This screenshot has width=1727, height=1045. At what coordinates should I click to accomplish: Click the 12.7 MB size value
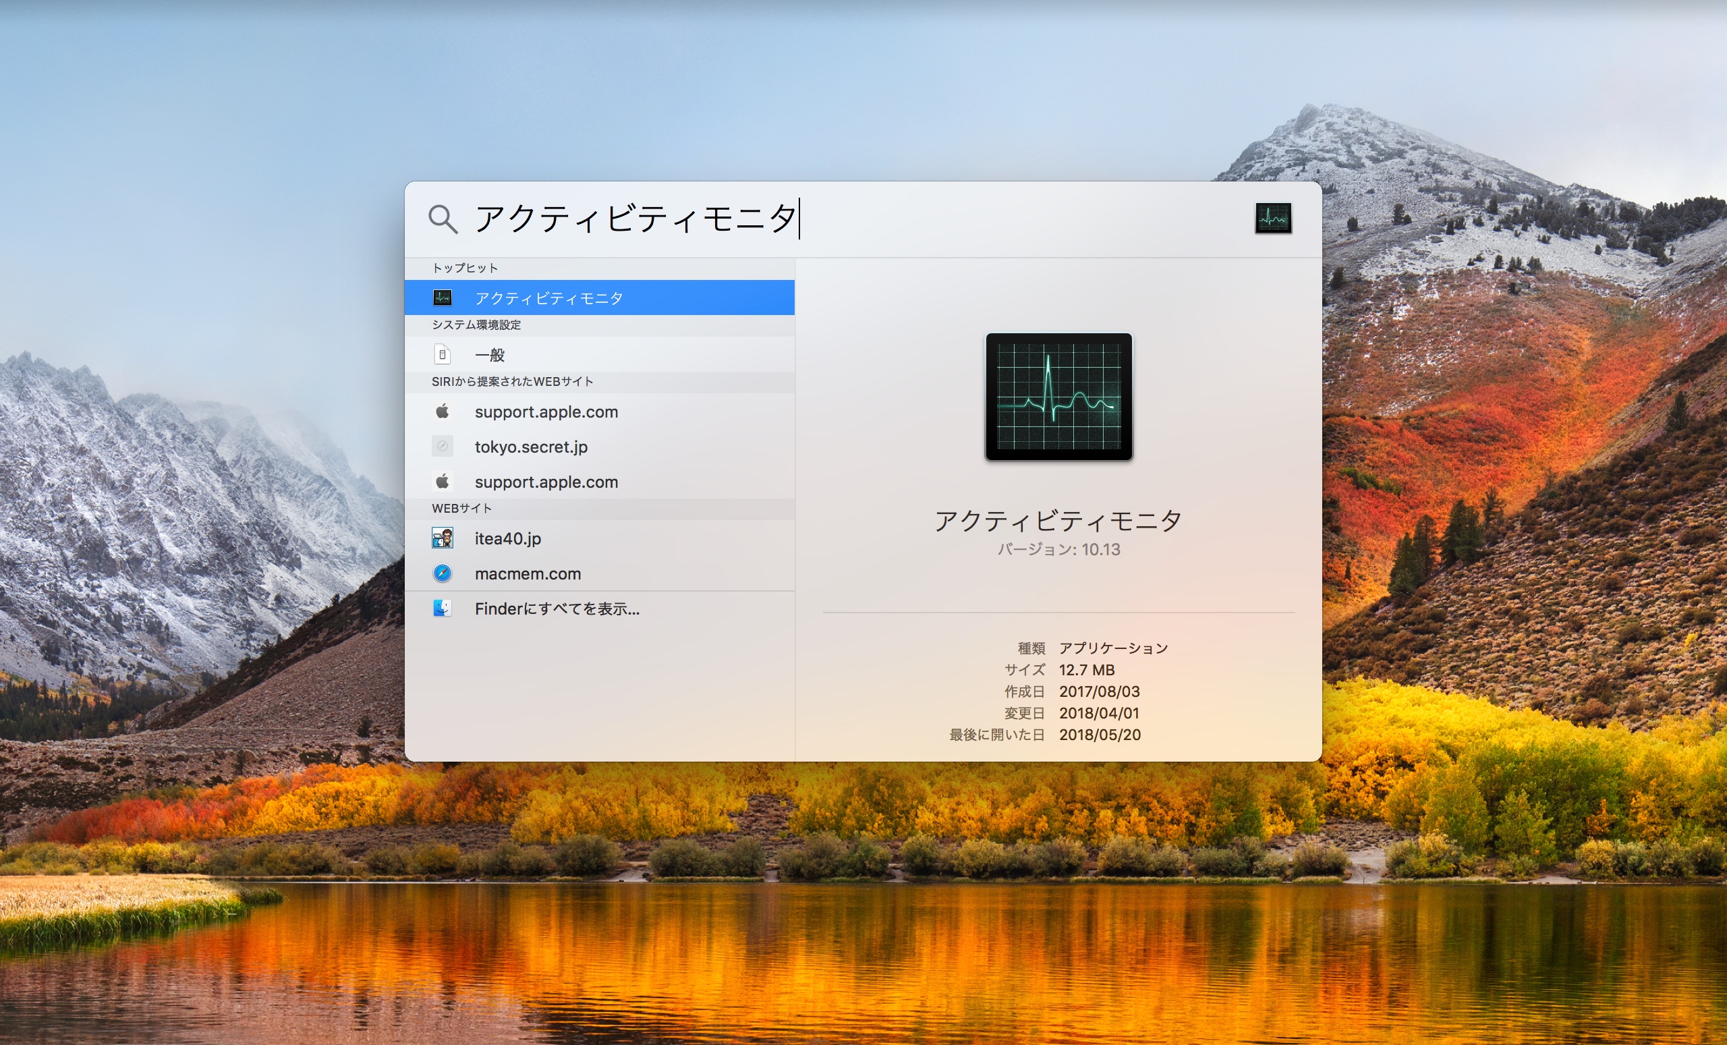click(x=1086, y=670)
